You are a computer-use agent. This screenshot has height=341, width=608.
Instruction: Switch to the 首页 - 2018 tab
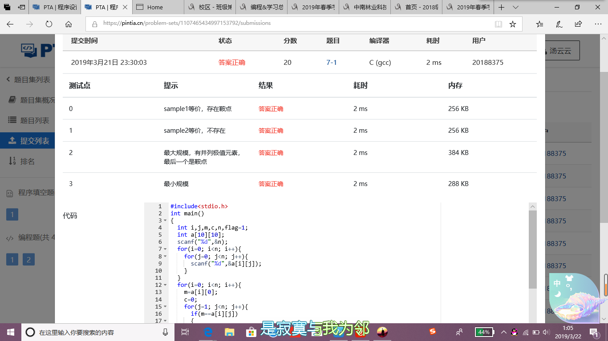pyautogui.click(x=416, y=7)
